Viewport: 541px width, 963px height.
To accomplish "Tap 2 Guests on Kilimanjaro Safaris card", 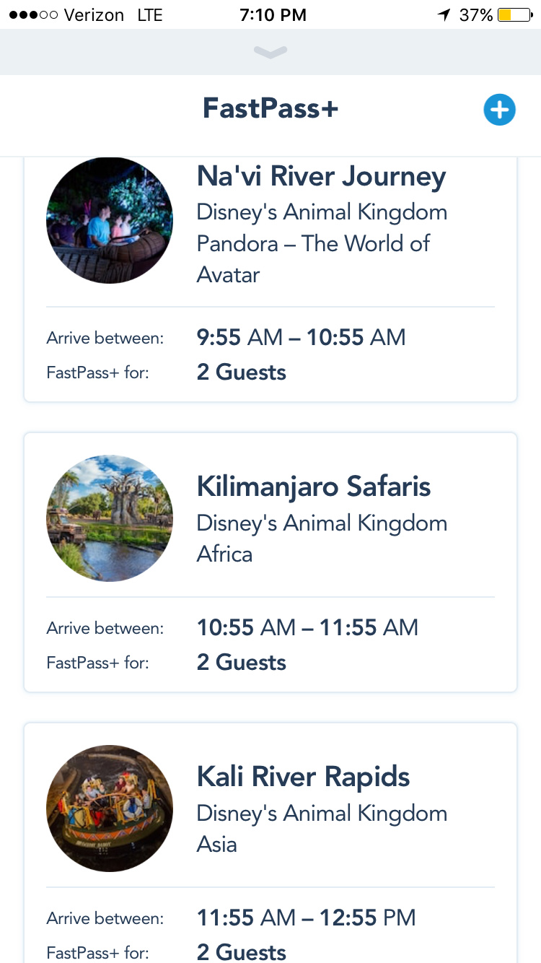I will click(x=241, y=662).
